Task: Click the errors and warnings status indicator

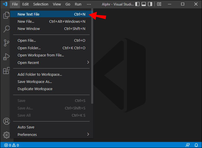Action: tap(12, 145)
